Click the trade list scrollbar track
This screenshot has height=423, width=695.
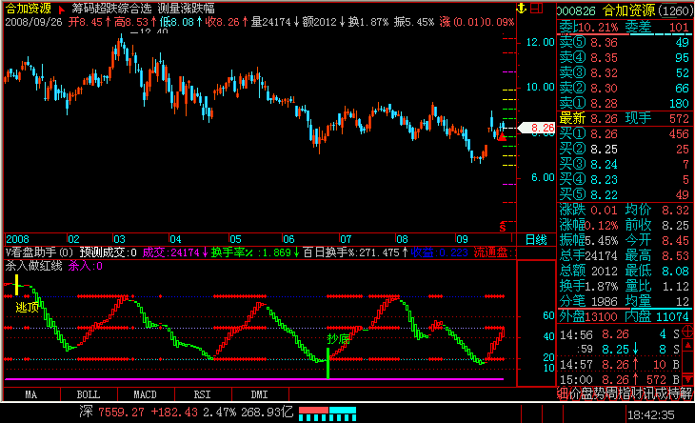pos(688,362)
